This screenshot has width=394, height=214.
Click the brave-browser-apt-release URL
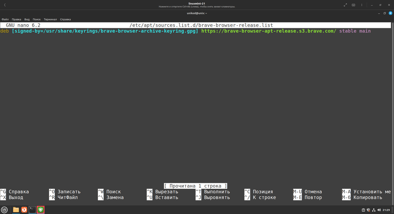pos(269,31)
